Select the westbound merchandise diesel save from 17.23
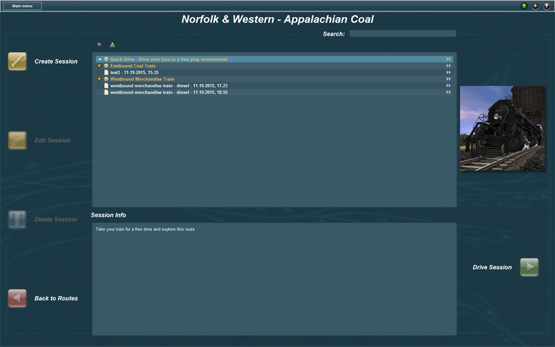The image size is (555, 347). pos(274,86)
